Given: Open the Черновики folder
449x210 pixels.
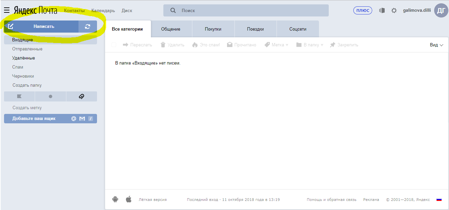Looking at the screenshot, I should (x=23, y=76).
